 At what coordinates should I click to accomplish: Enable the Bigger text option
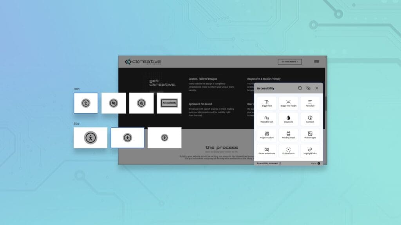[267, 104]
